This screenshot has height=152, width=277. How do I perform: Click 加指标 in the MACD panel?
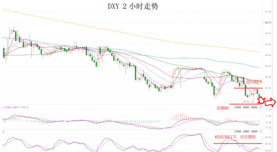coord(246,107)
